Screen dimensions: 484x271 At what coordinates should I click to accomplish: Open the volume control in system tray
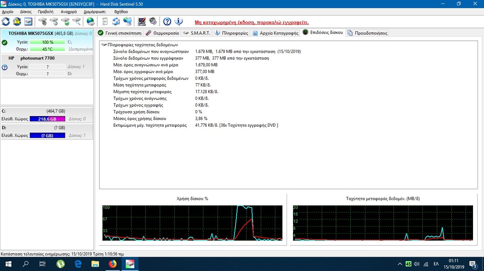[417, 264]
